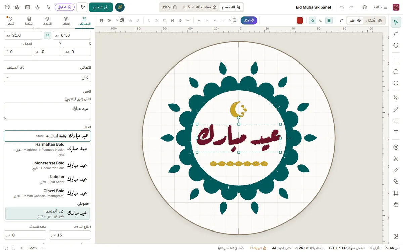Open the المكتبة library tab
The height and width of the screenshot is (252, 403).
[x=29, y=21]
